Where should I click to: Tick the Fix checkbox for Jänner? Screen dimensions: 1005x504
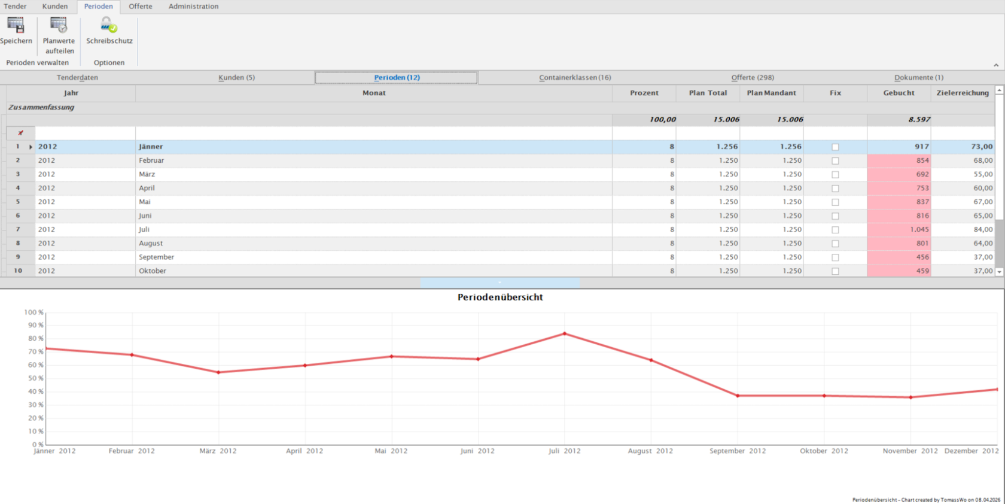click(835, 147)
